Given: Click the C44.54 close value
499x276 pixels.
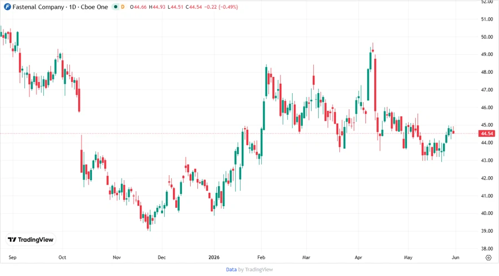Looking at the screenshot, I should click(194, 7).
